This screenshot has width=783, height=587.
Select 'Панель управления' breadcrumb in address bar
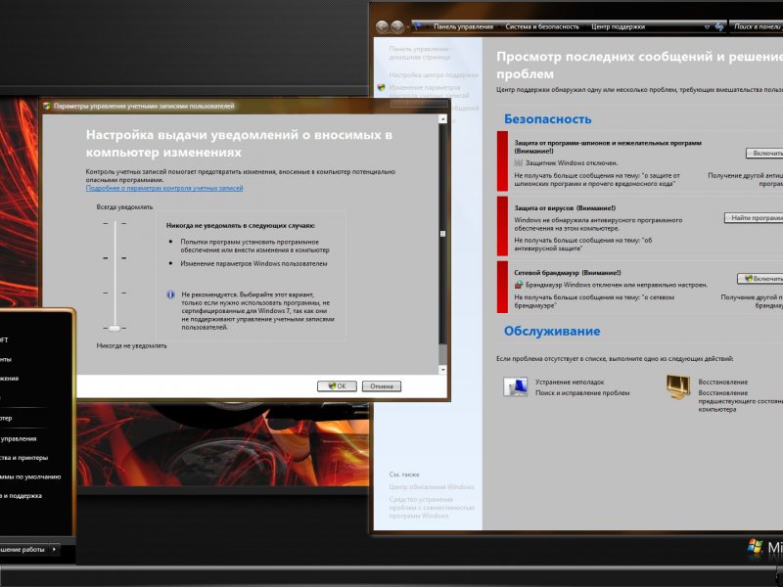pos(463,26)
